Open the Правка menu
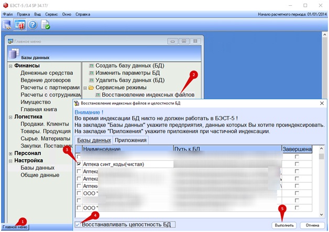 click(x=23, y=14)
